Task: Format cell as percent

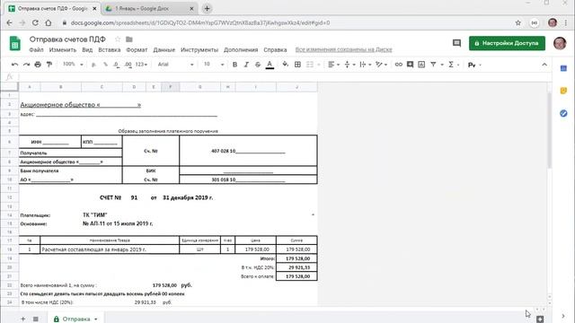Action: click(105, 65)
